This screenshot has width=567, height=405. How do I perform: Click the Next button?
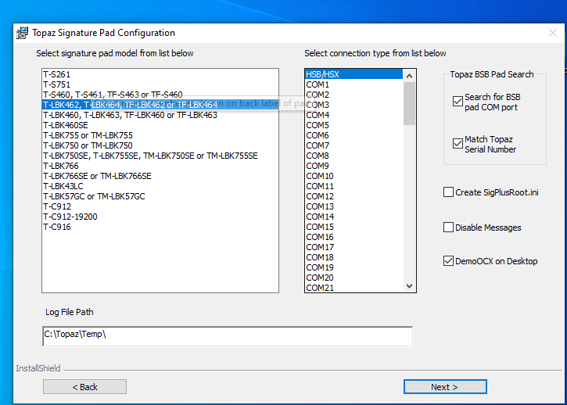pos(444,387)
